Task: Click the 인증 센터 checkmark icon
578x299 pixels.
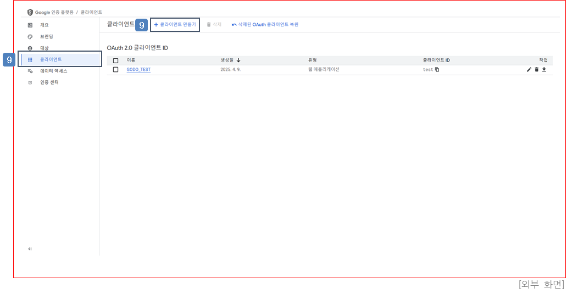Action: (30, 82)
